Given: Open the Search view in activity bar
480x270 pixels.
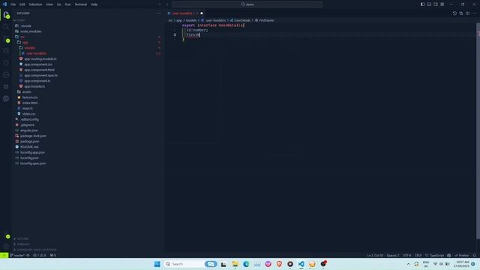Looking at the screenshot, I should coord(6,27).
